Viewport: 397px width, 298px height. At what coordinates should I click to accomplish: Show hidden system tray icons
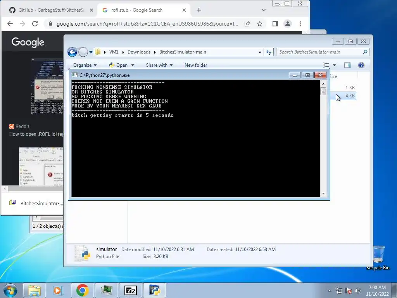click(330, 291)
